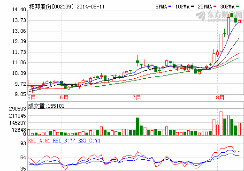Click the 6月 month axis label
Screen dimensions: 244x171
(x=64, y=97)
